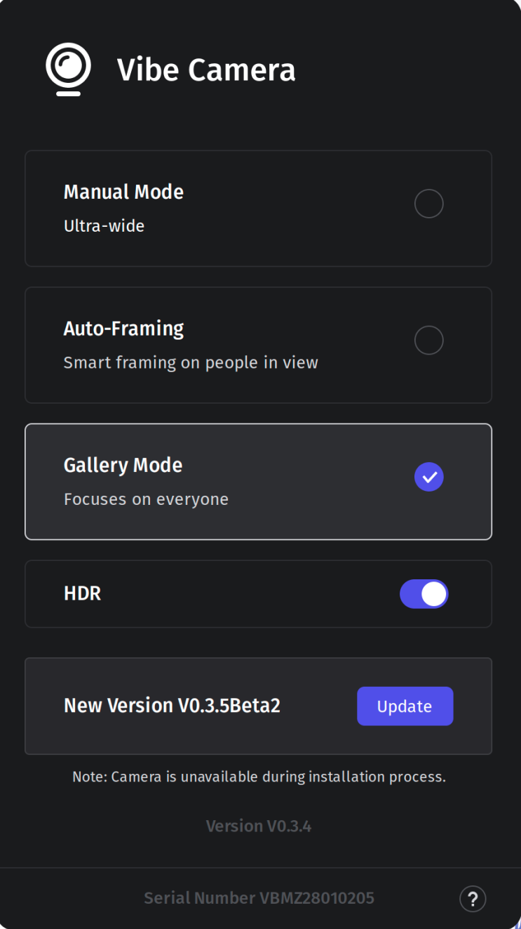The height and width of the screenshot is (929, 521).
Task: Click the New Version V0.3.5Beta2 label
Action: [172, 706]
